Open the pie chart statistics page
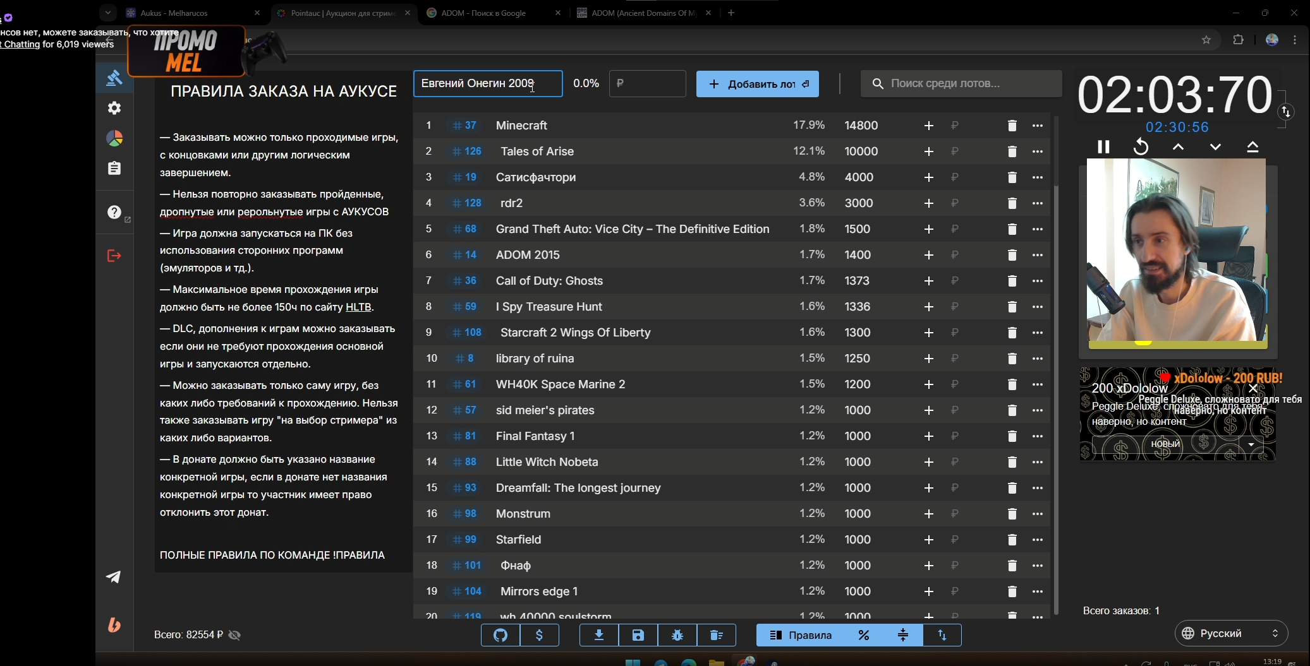The height and width of the screenshot is (666, 1310). tap(114, 138)
